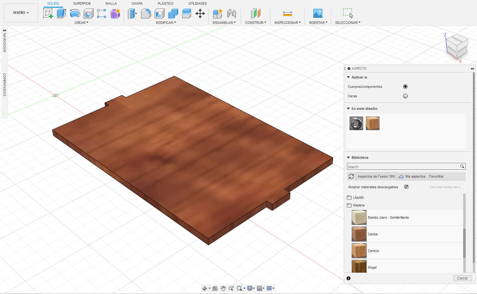Switch to the SÓLIDO tab
The height and width of the screenshot is (294, 477).
(53, 3)
